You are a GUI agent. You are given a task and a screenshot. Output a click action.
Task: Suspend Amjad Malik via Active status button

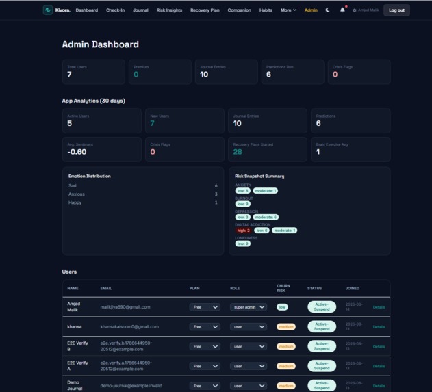pyautogui.click(x=322, y=306)
